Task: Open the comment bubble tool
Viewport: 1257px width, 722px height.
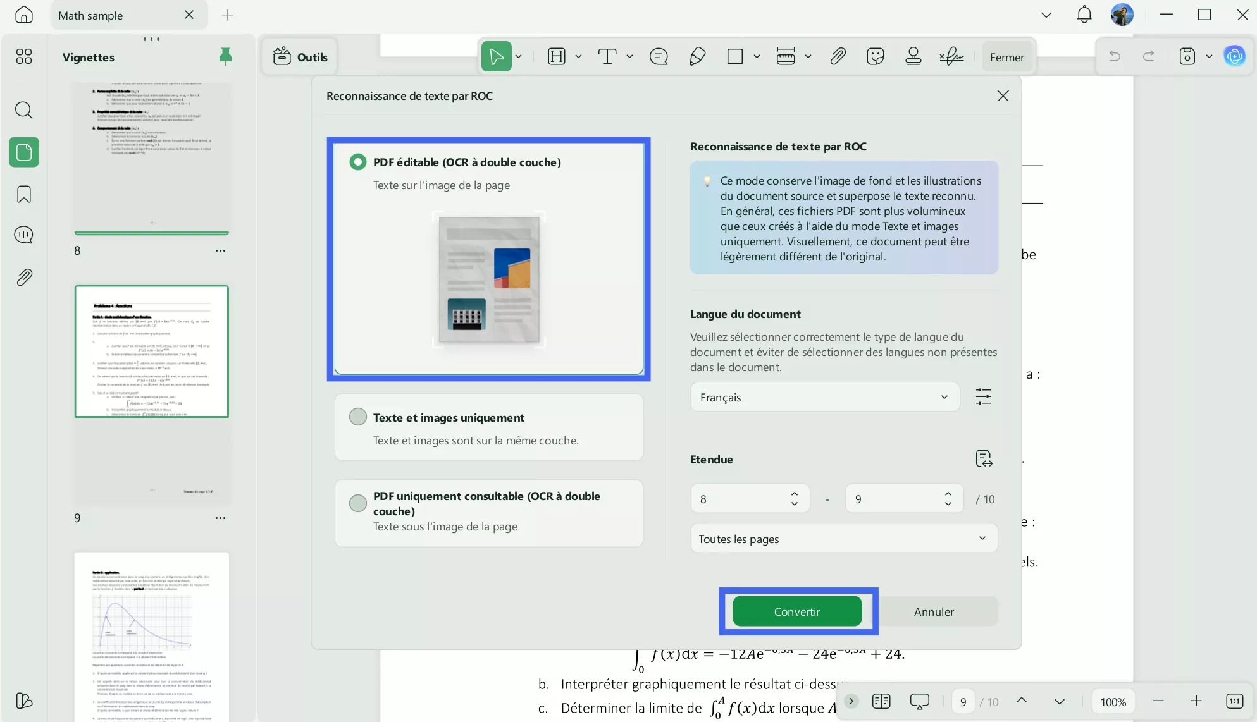Action: coord(659,56)
